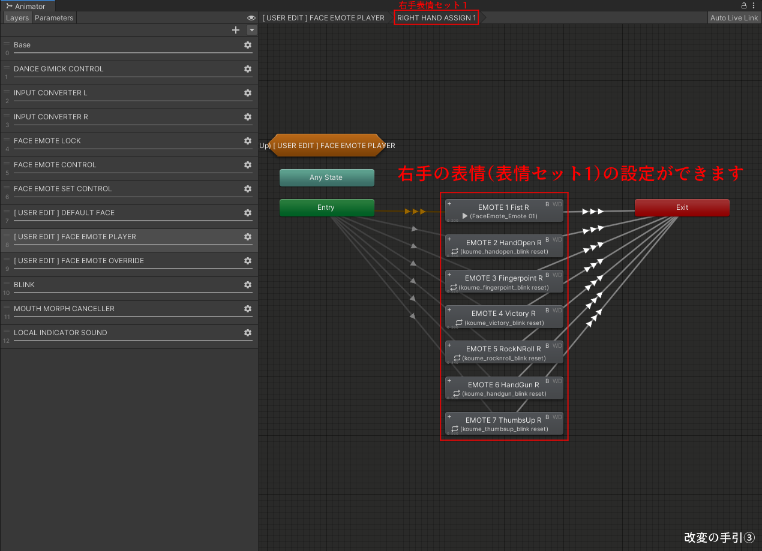Click the BLINK layer gear icon
This screenshot has width=762, height=551.
[248, 285]
